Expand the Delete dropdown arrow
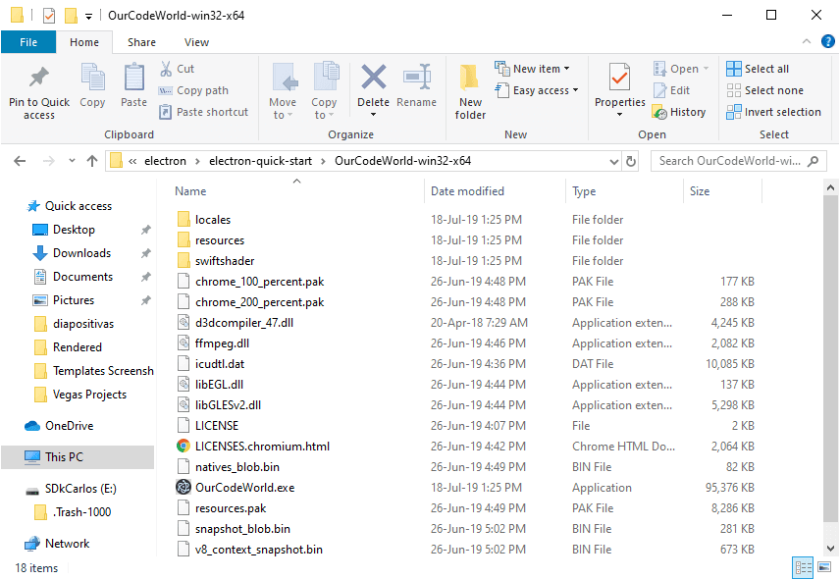This screenshot has width=840, height=580. point(374,115)
